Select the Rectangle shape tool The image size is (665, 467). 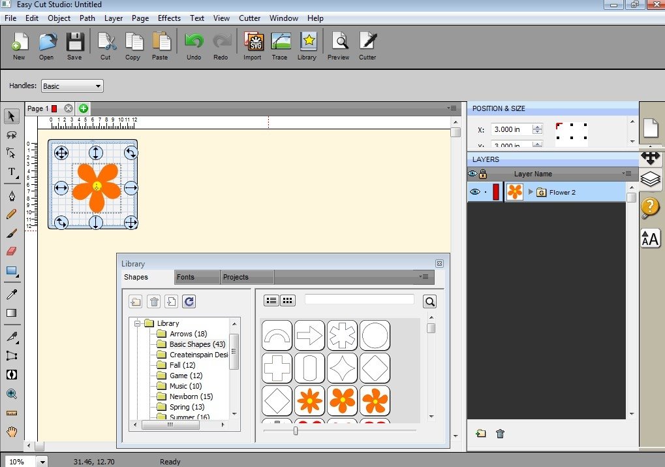pos(12,271)
